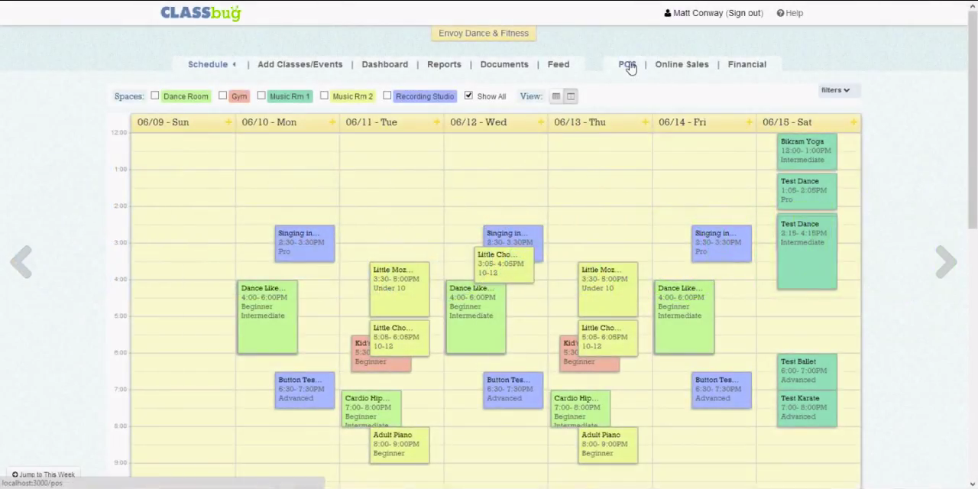Screen dimensions: 978x489
Task: Open the Help question-mark icon
Action: click(780, 13)
